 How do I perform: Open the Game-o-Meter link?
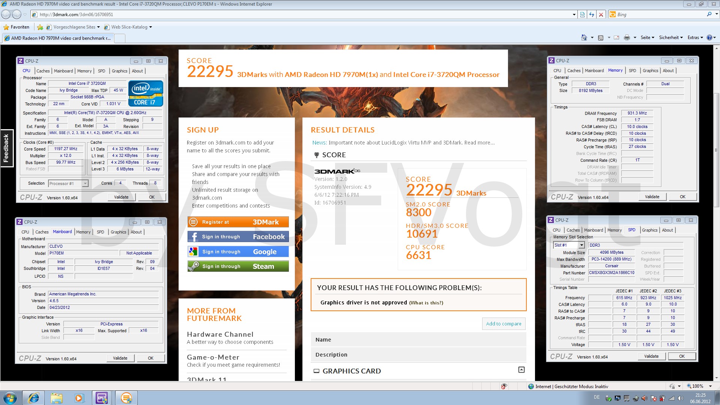point(213,357)
